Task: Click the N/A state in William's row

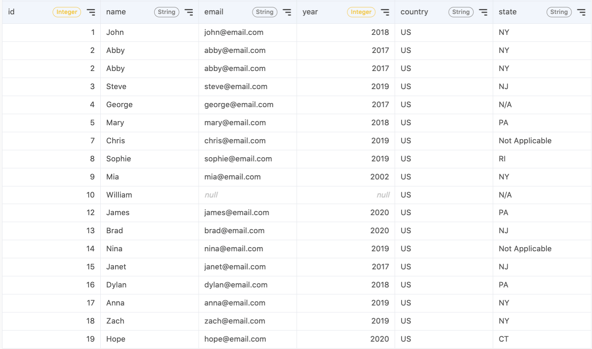Action: pos(542,195)
